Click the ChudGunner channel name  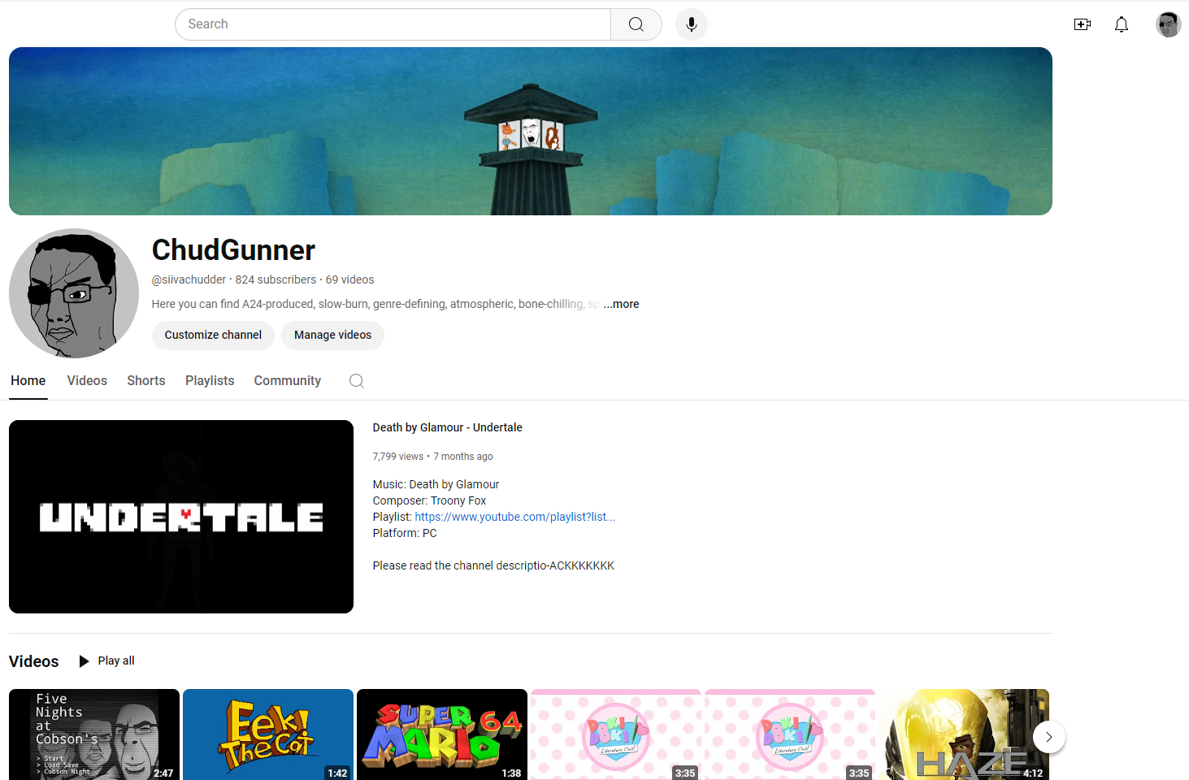[x=233, y=250]
